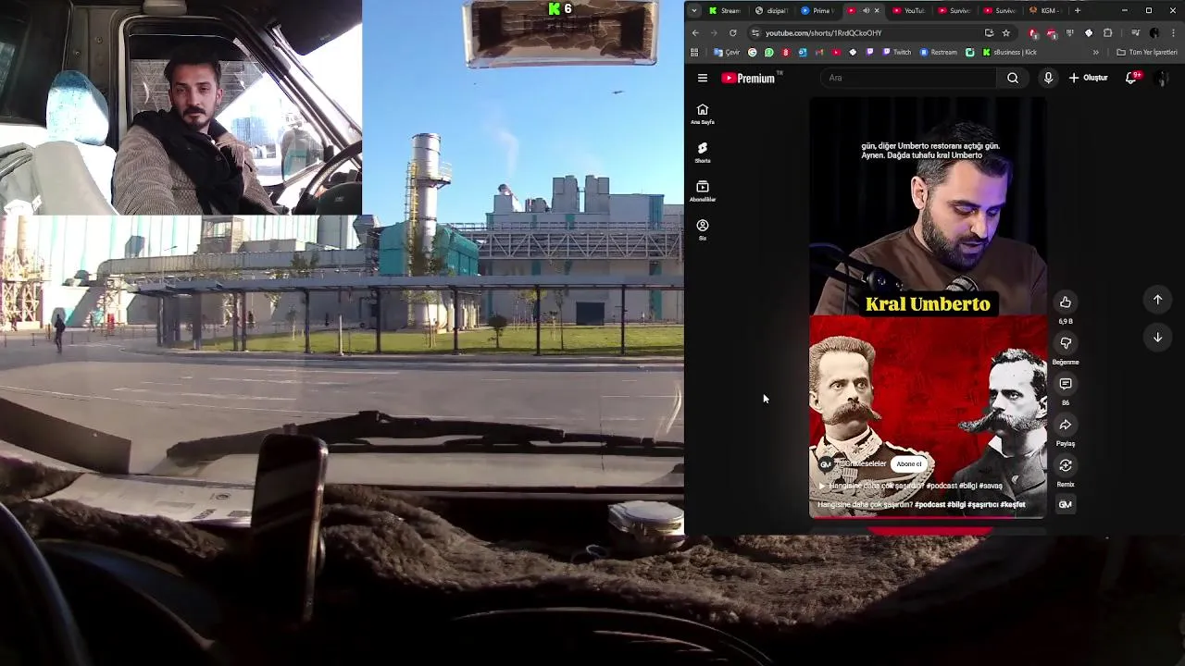Open a new browser tab
Image resolution: width=1185 pixels, height=666 pixels.
pyautogui.click(x=1078, y=10)
